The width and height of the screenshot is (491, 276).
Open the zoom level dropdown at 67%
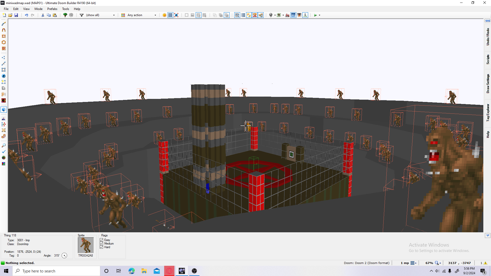pos(433,263)
